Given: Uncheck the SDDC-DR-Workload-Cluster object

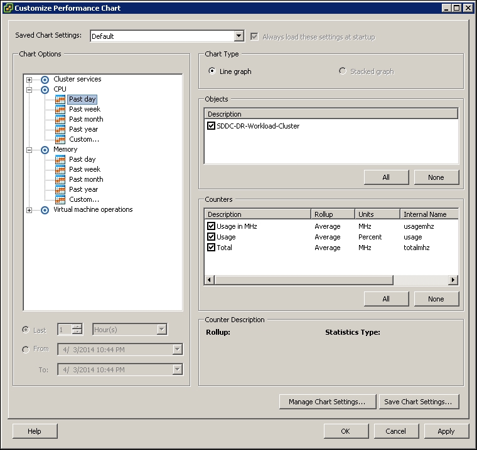Looking at the screenshot, I should 211,126.
